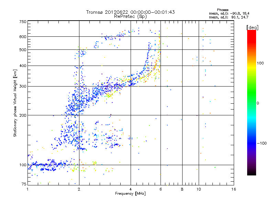The width and height of the screenshot is (275, 206).
Task: Click the y-axis tick label '75'
Action: pos(24,184)
